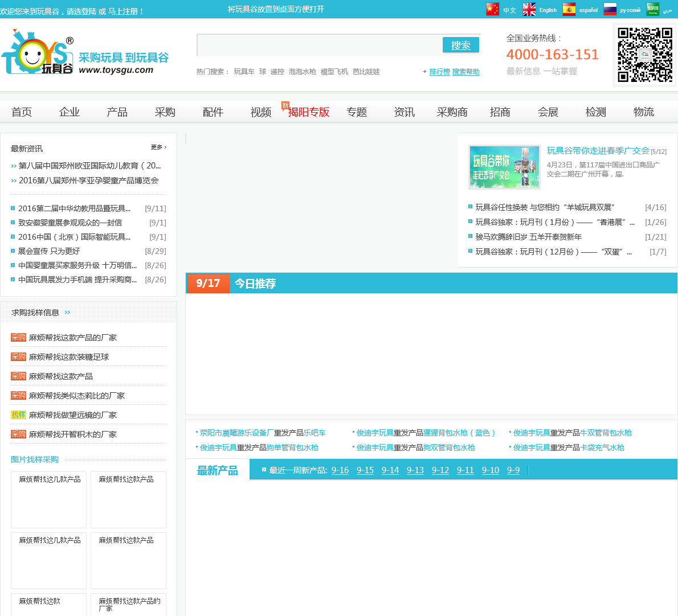Open the 视频 nav tab

point(261,112)
